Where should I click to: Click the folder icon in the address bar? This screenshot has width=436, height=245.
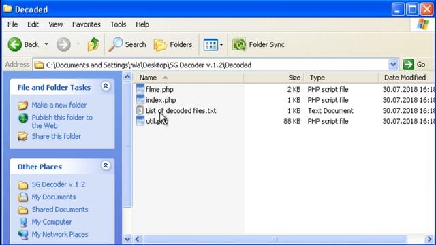[x=40, y=65]
